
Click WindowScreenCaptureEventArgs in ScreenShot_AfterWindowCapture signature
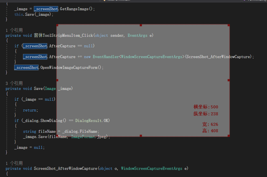click(x=152, y=168)
